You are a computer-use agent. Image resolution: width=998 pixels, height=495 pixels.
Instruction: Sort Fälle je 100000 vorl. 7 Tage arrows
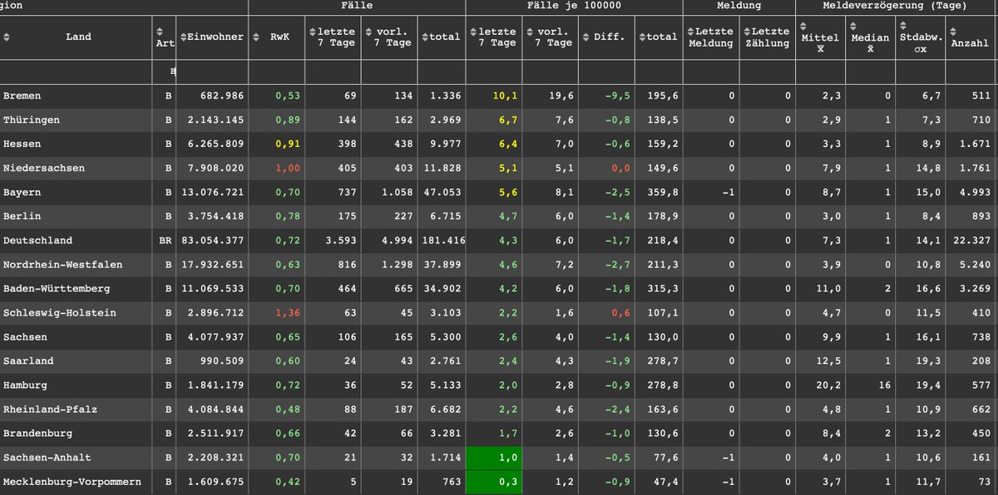click(x=531, y=32)
